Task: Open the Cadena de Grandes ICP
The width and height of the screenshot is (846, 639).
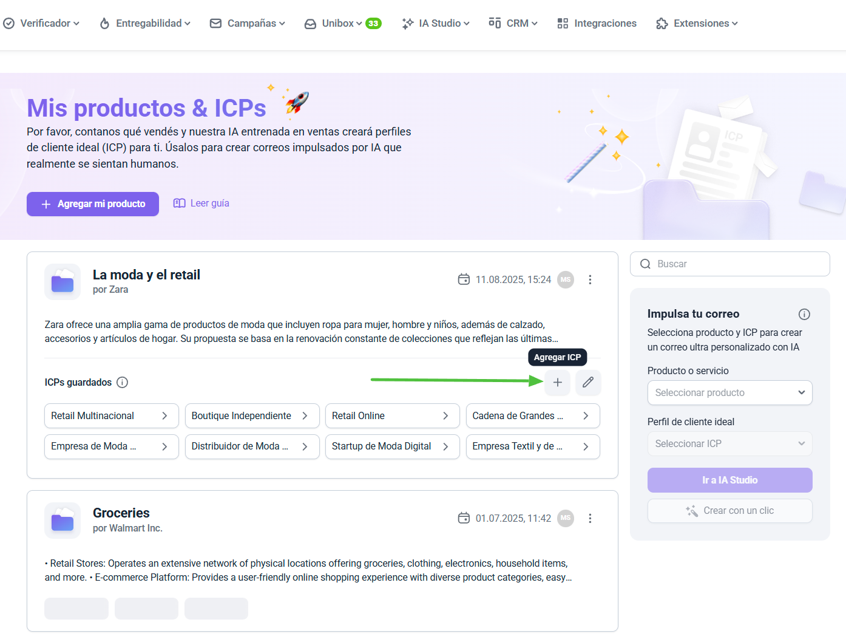Action: click(x=533, y=416)
